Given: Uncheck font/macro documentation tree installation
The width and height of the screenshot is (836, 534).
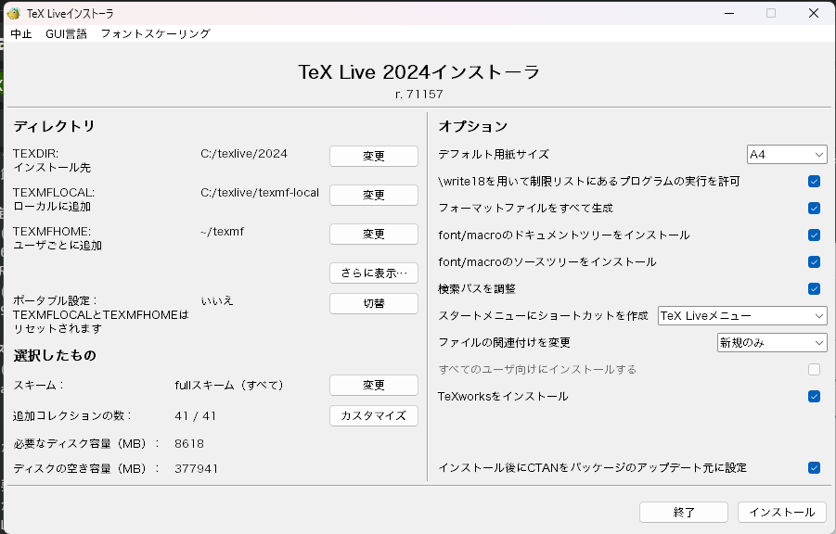Looking at the screenshot, I should [815, 235].
